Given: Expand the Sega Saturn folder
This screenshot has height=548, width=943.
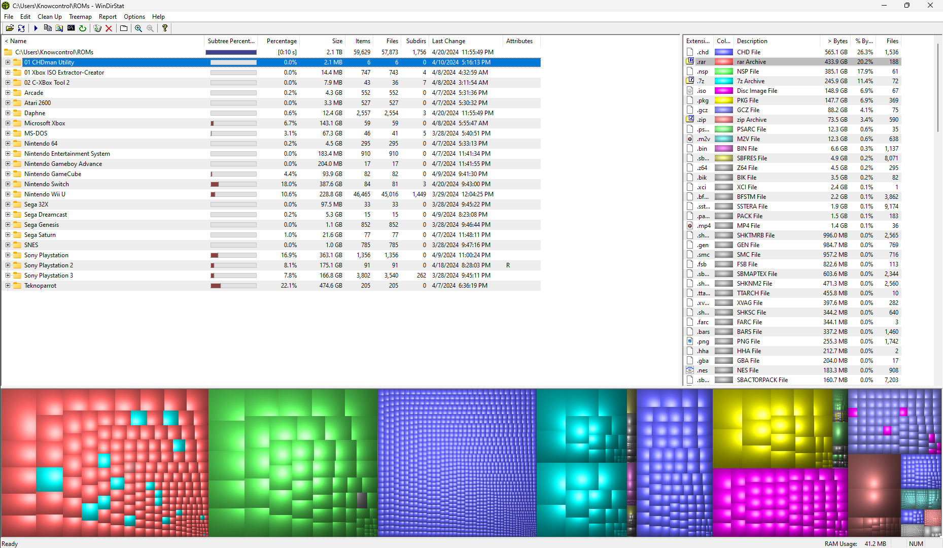Looking at the screenshot, I should [8, 235].
